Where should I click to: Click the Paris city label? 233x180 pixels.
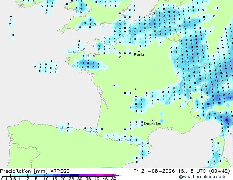tap(139, 54)
